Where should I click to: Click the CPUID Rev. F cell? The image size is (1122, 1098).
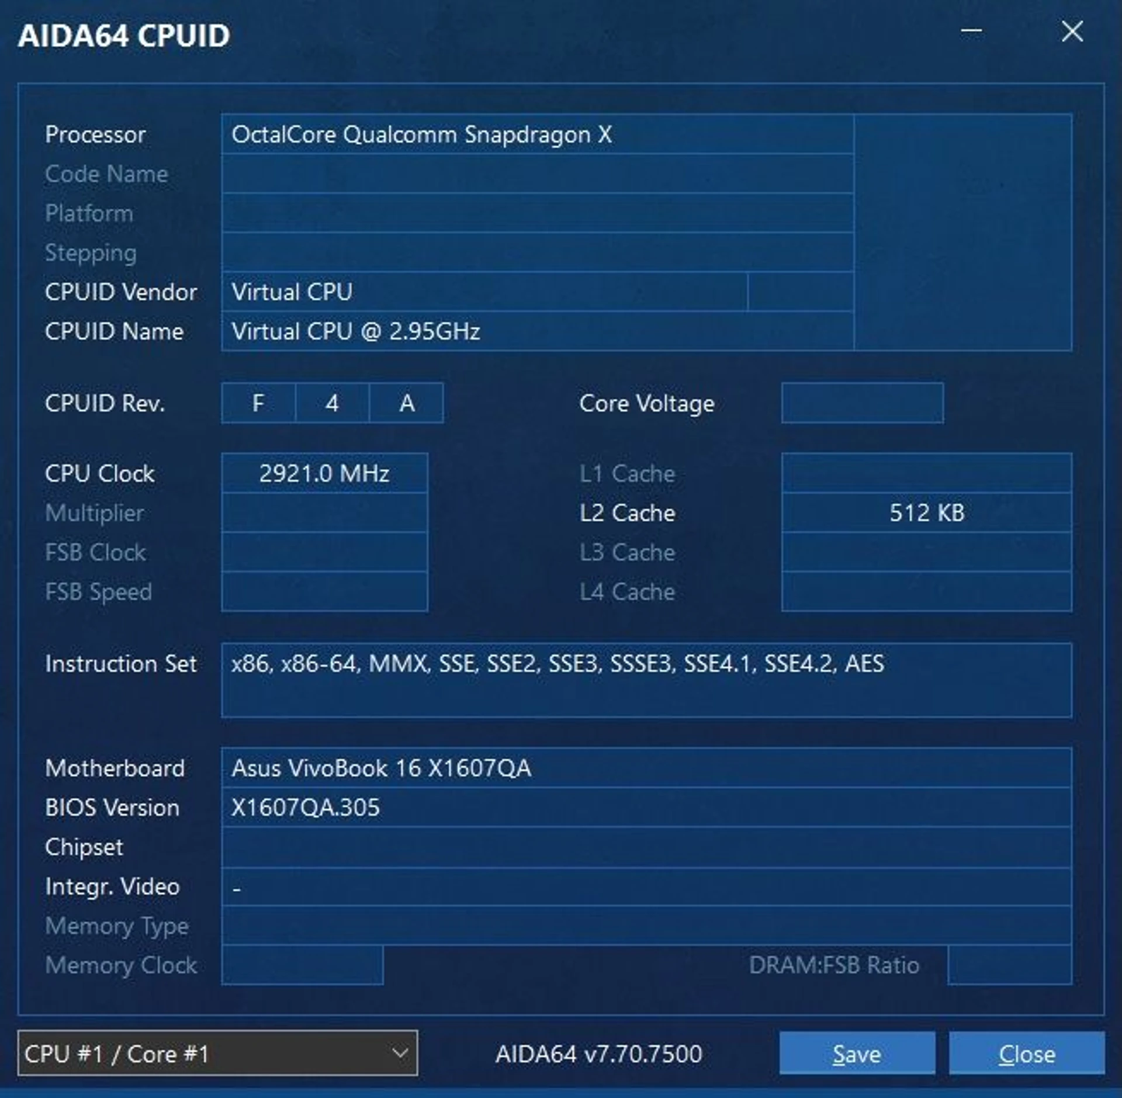coord(258,403)
